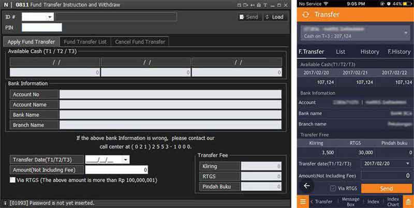Click the Load button with arrows icon
This screenshot has height=208, width=414.
[274, 17]
